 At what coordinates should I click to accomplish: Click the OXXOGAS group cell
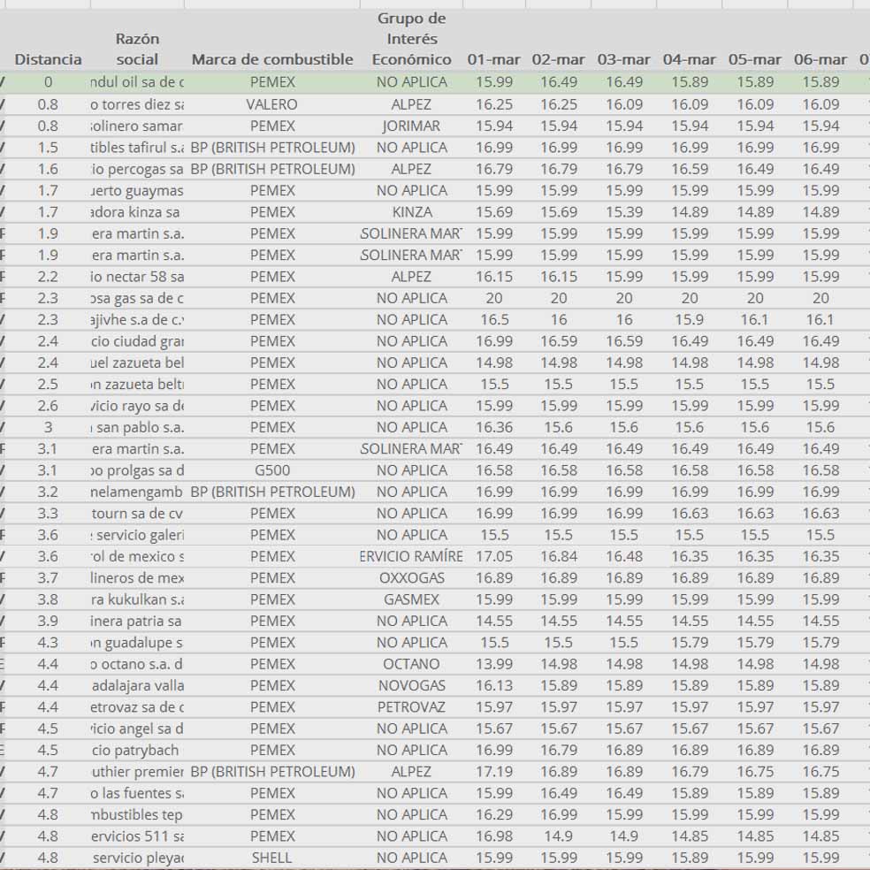pos(412,578)
